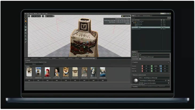
Task: Click the Stage Lights sun icon
Action: coord(122,16)
